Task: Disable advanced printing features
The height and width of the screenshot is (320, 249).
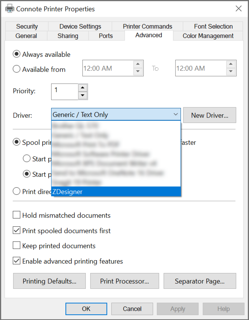Action: tap(16, 261)
